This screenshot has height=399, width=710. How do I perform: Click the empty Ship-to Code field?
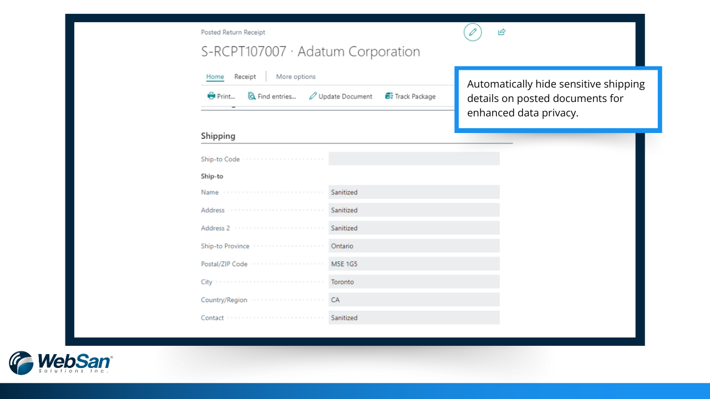pos(414,159)
